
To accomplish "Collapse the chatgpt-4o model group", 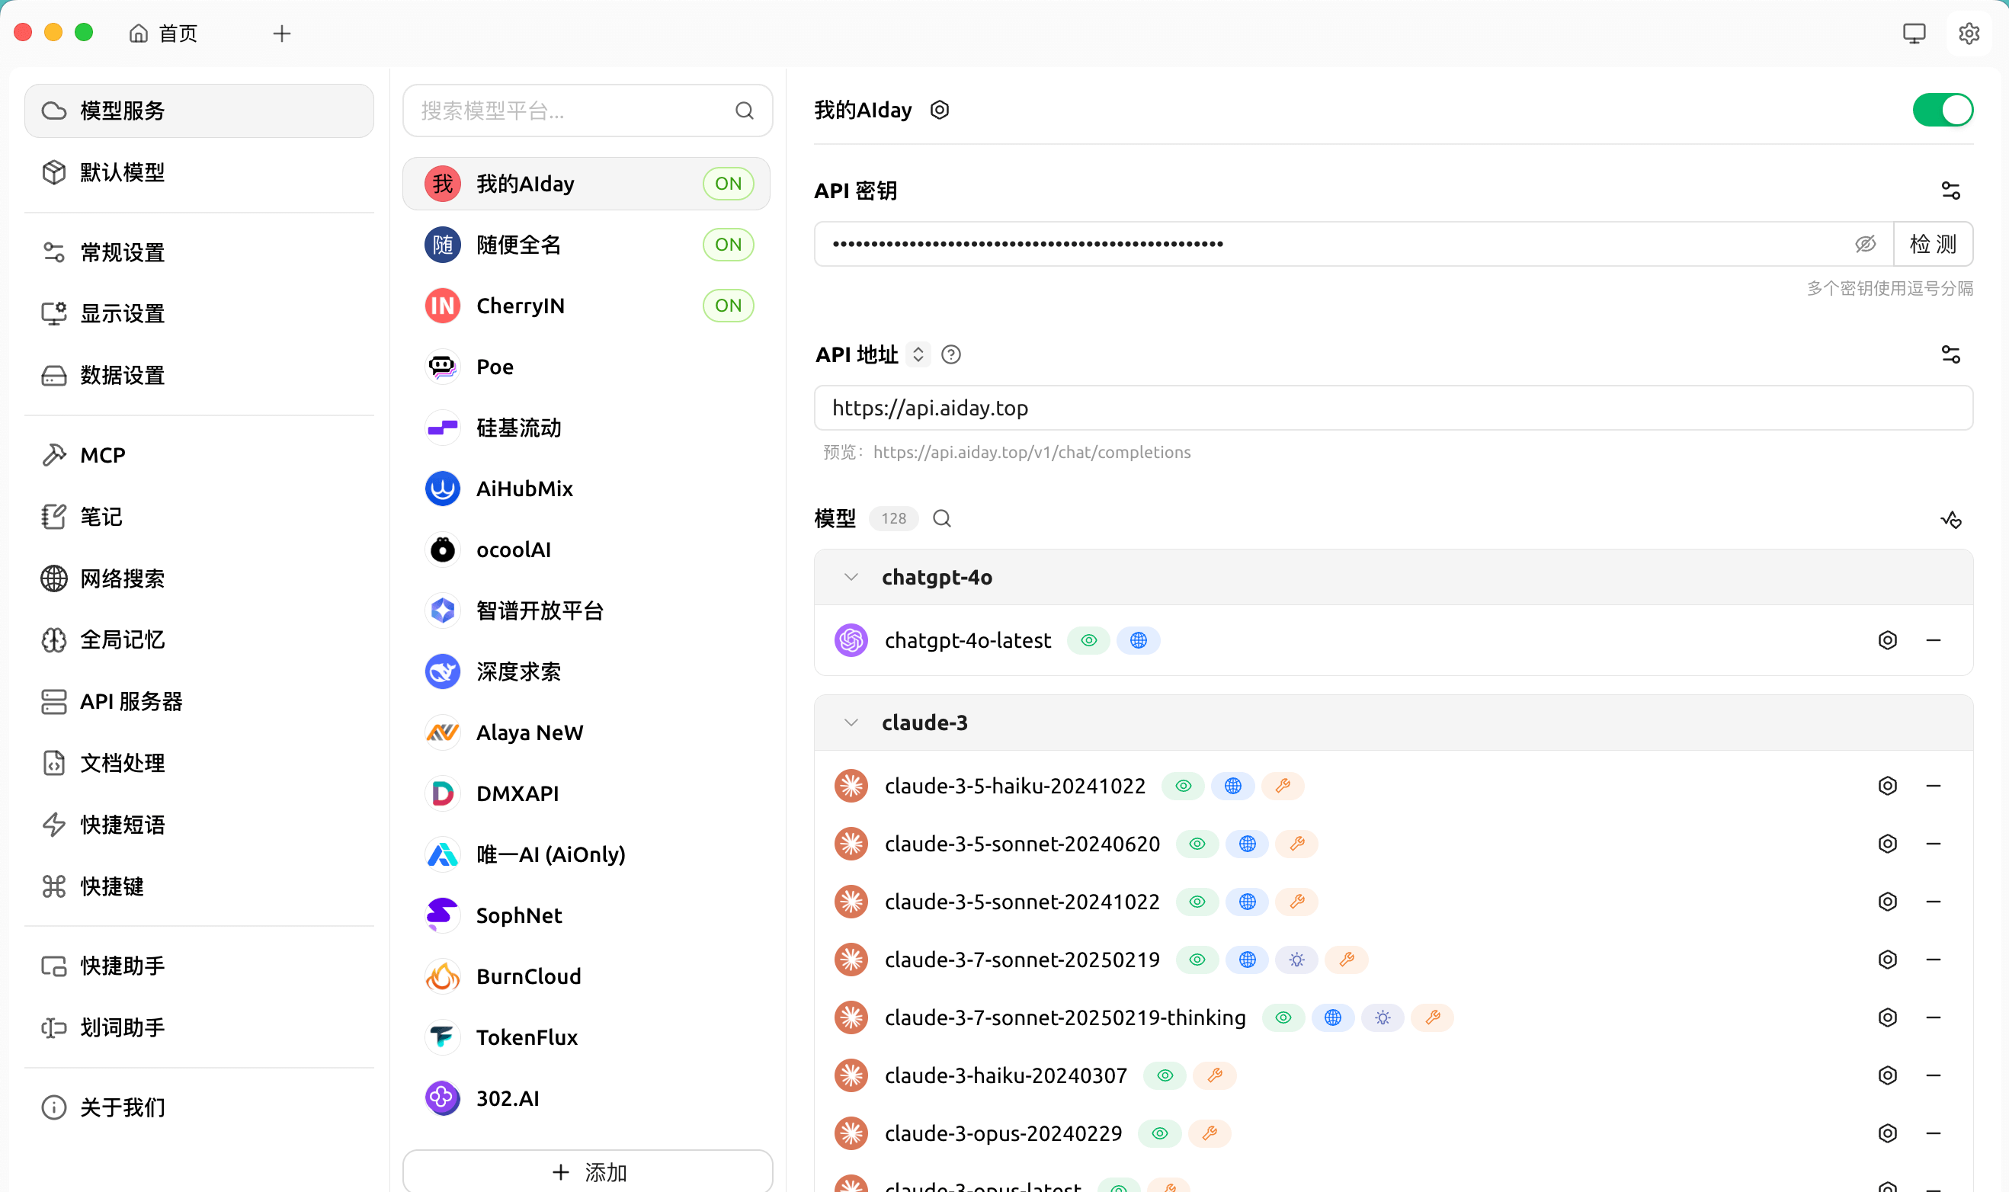I will (x=851, y=577).
